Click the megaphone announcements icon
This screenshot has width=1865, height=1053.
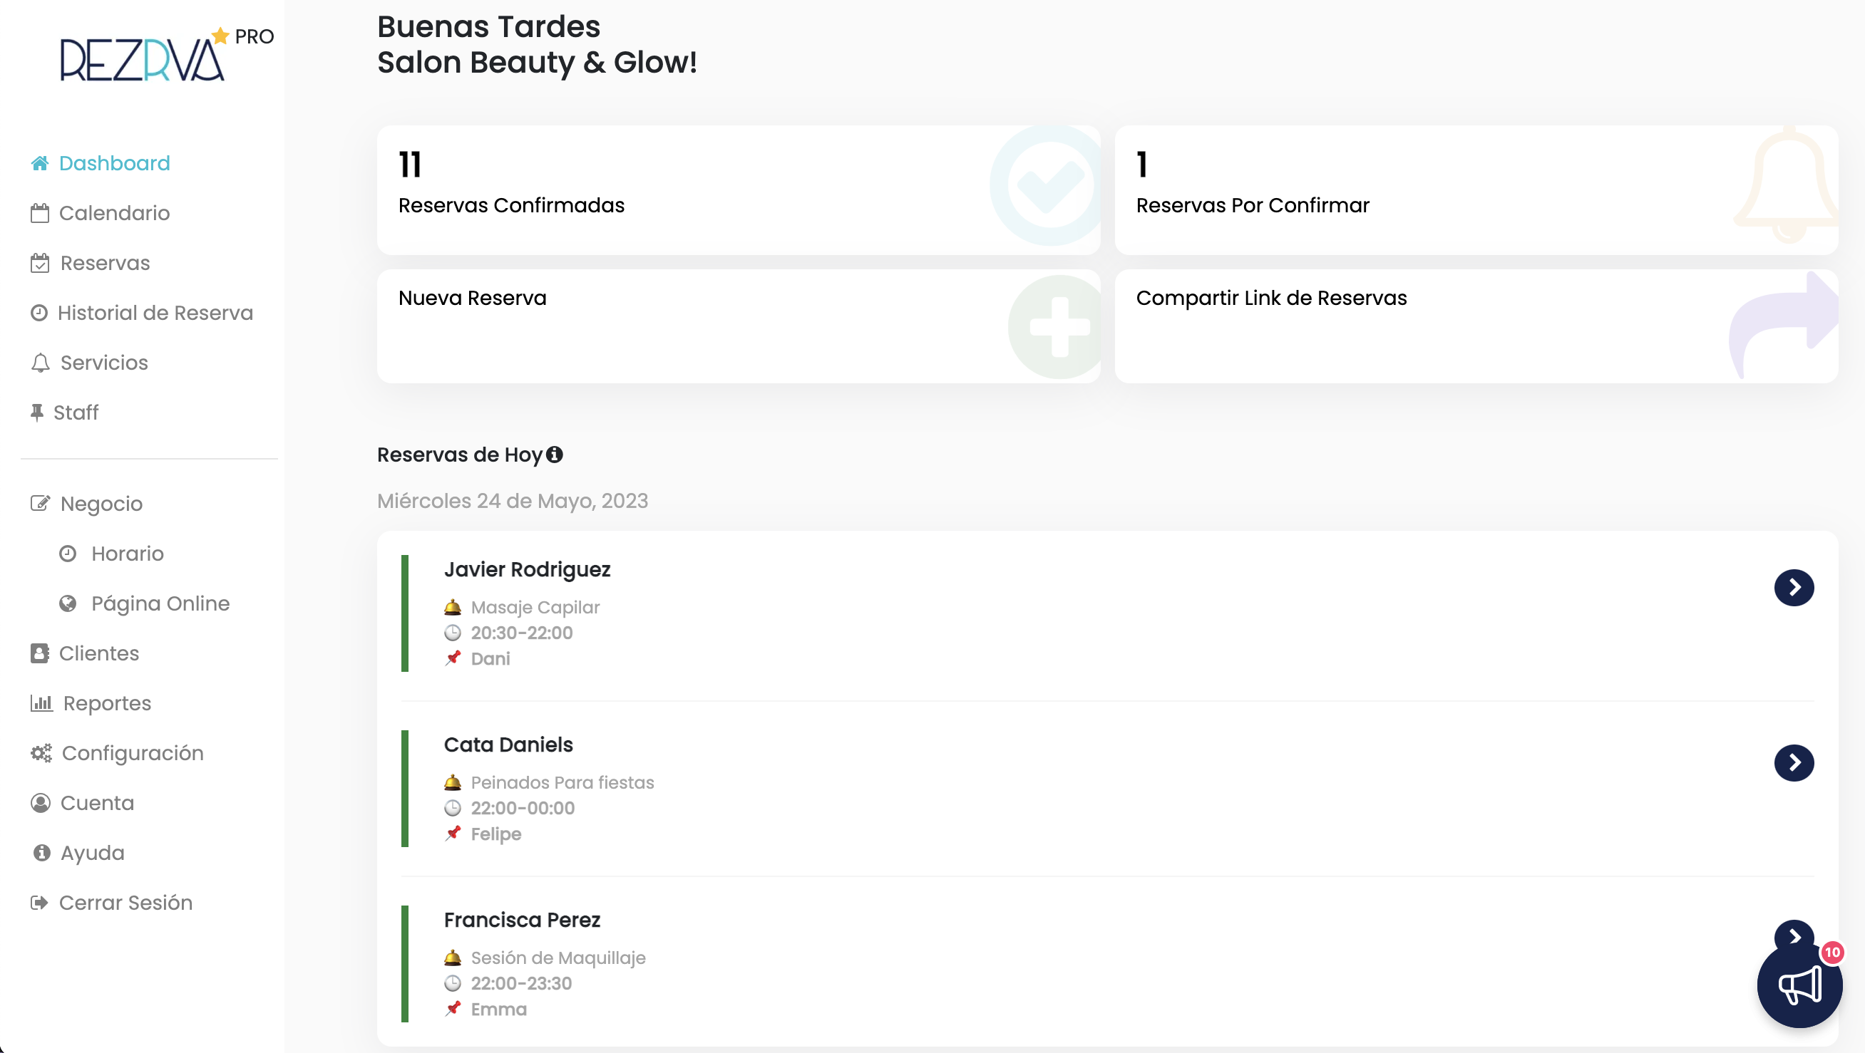[1799, 986]
